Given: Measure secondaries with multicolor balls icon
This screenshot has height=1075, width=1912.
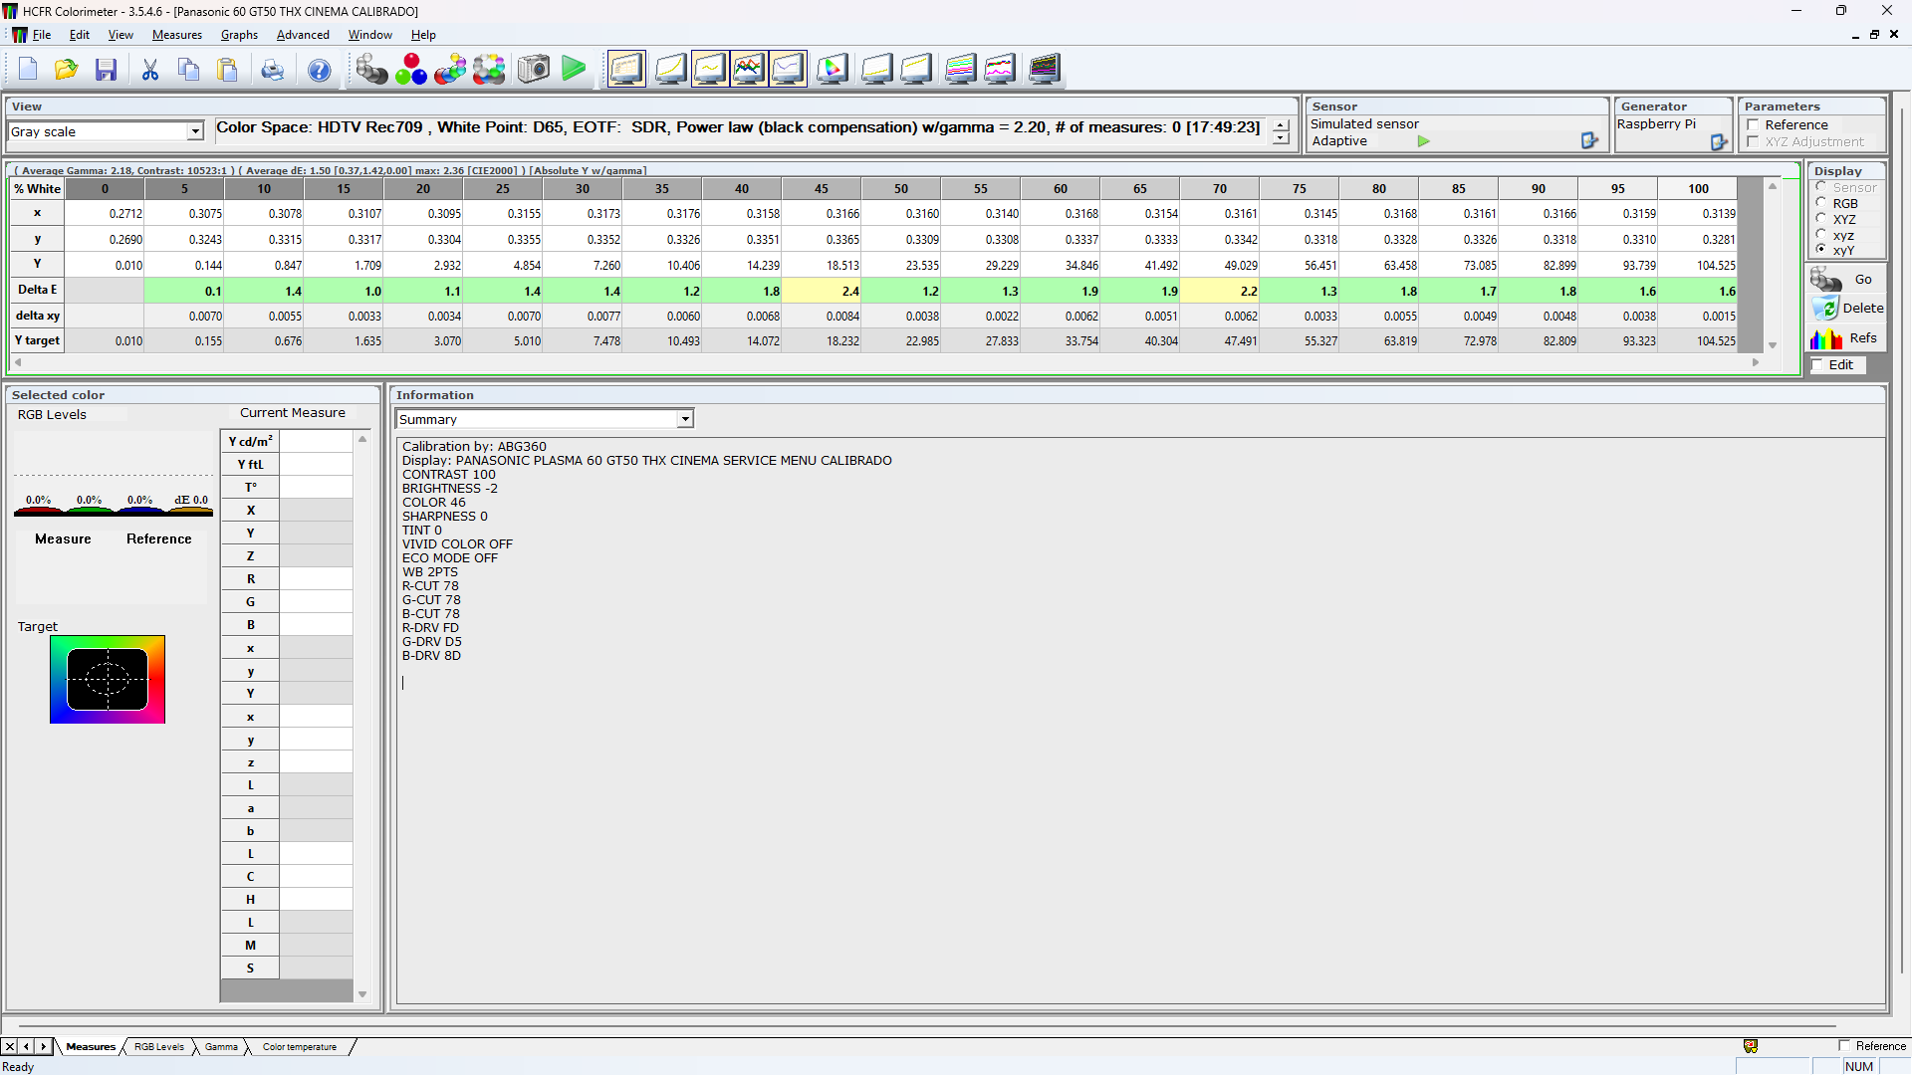Looking at the screenshot, I should coord(450,70).
